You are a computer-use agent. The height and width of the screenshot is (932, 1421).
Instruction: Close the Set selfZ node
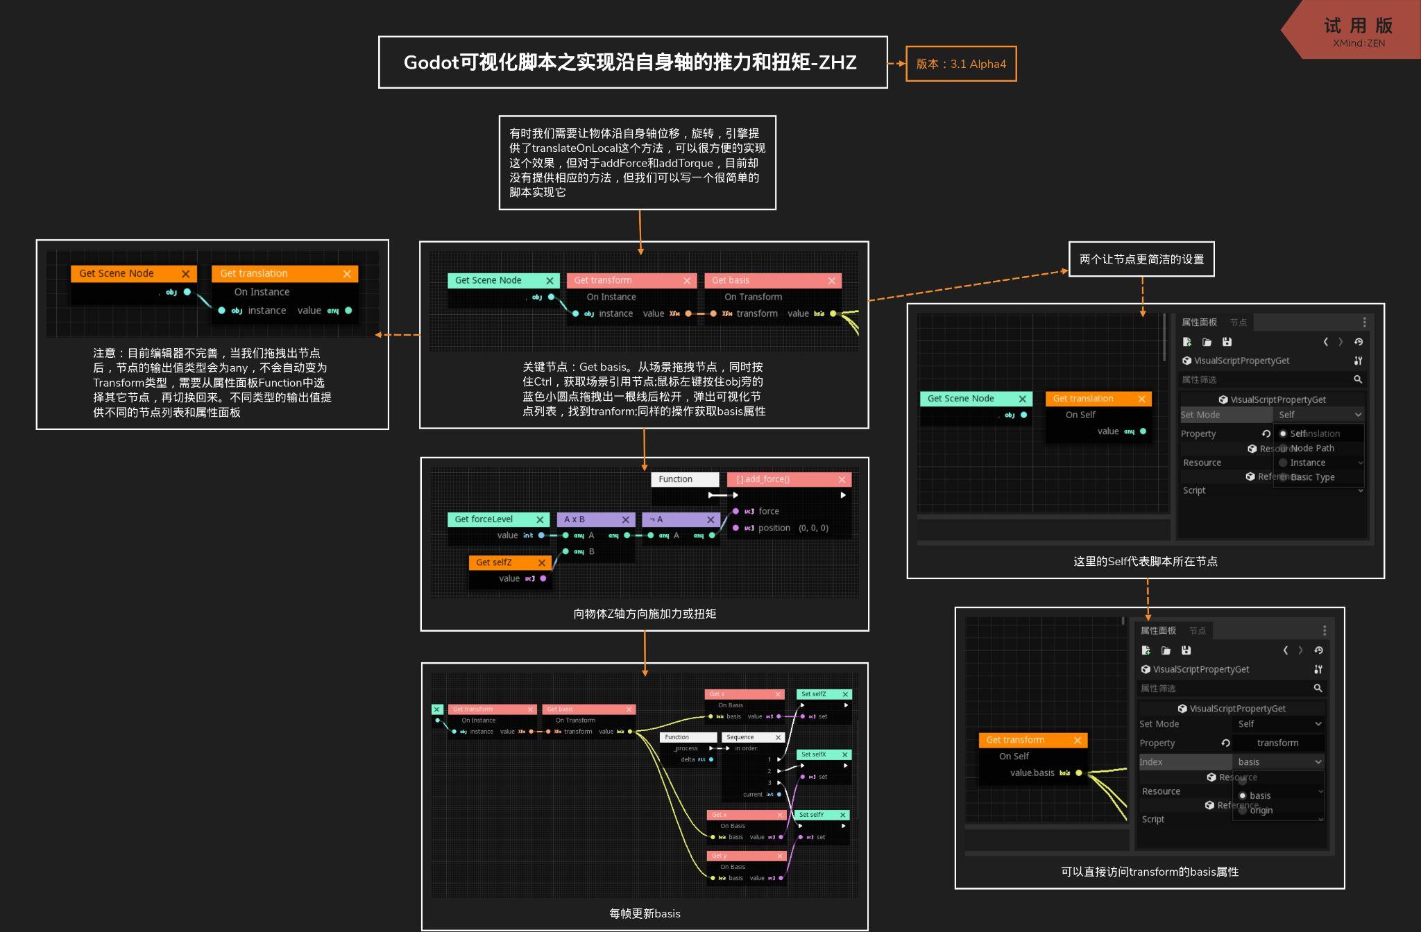click(845, 694)
